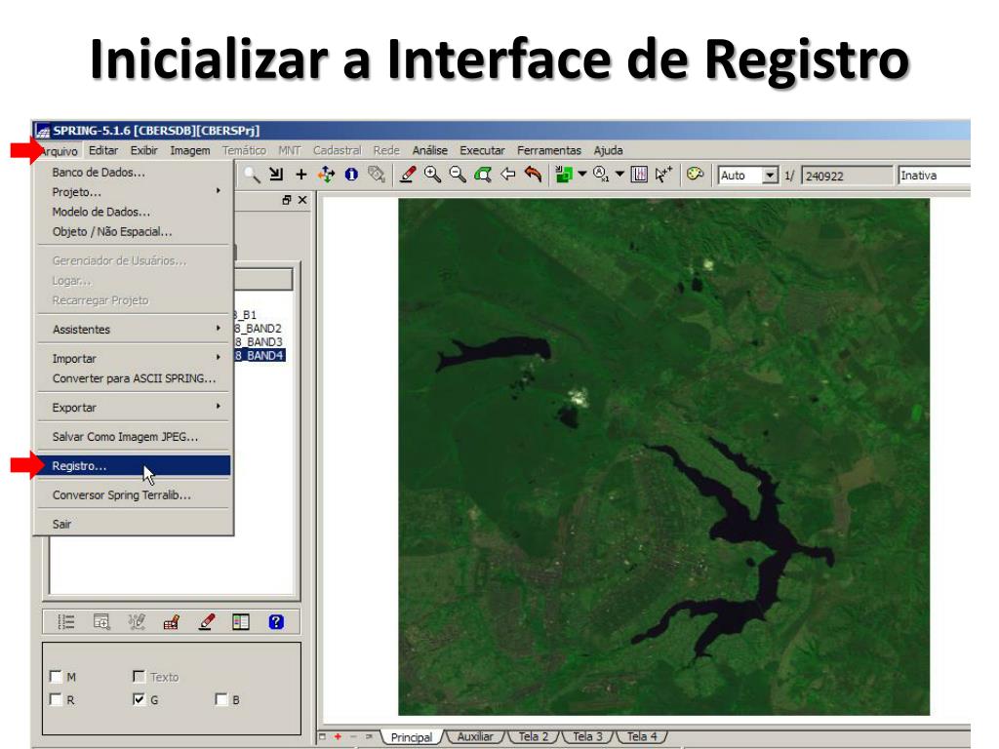Open the Ajuda menu
Viewport: 999px width, 749px height.
(609, 150)
